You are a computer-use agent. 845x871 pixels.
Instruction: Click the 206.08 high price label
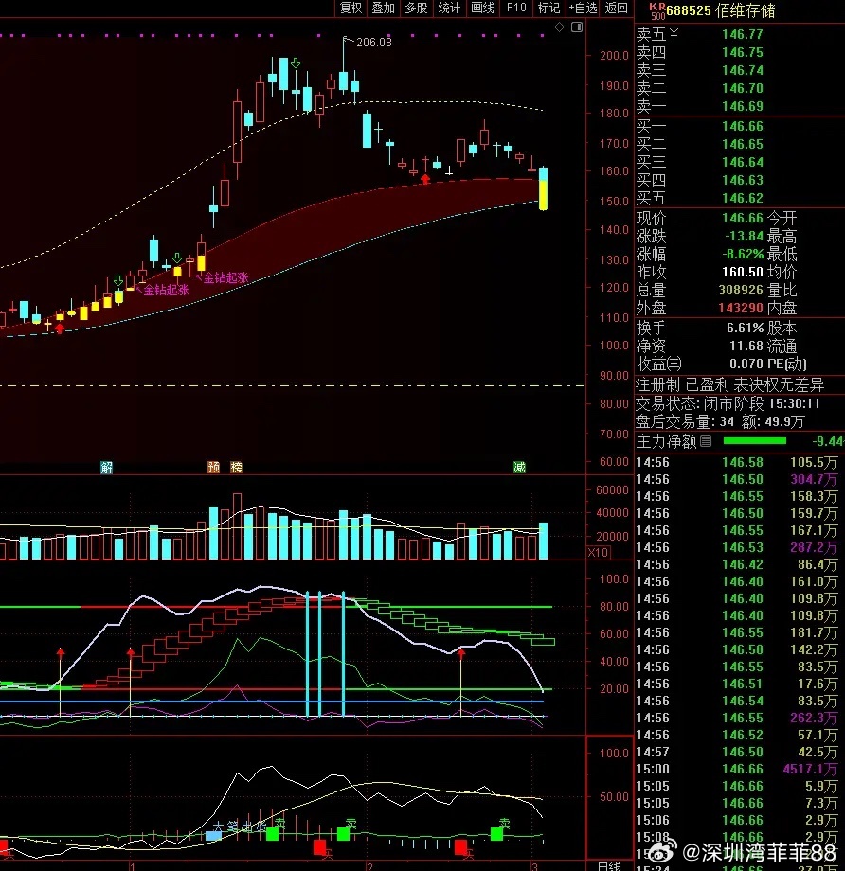point(373,43)
